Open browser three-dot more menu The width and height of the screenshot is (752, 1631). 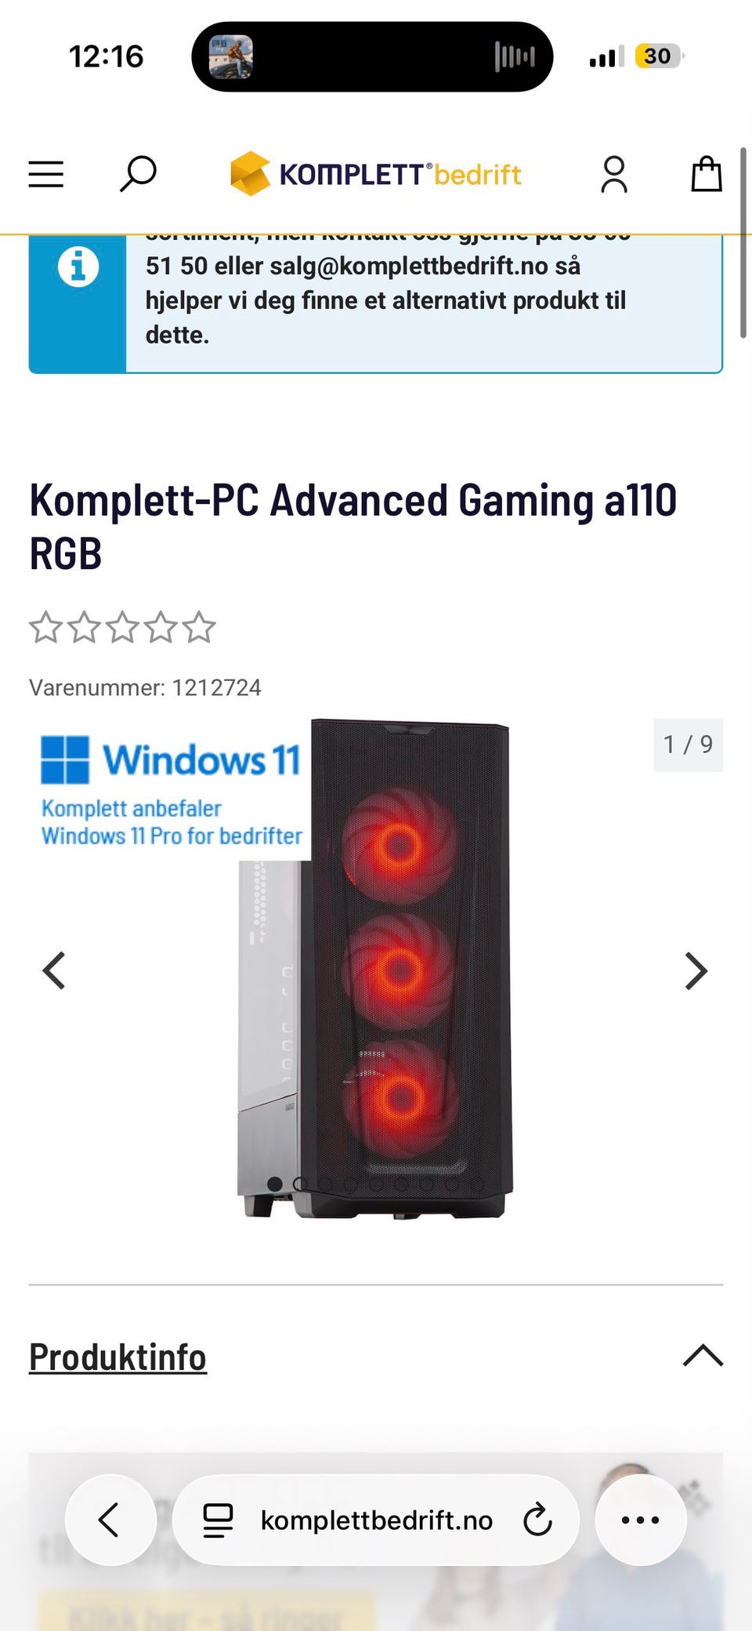click(641, 1520)
